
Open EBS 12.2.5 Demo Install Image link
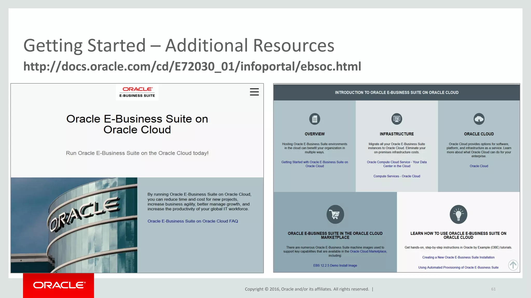pos(335,265)
